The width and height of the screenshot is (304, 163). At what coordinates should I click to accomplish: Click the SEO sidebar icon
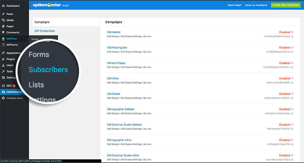click(3, 85)
